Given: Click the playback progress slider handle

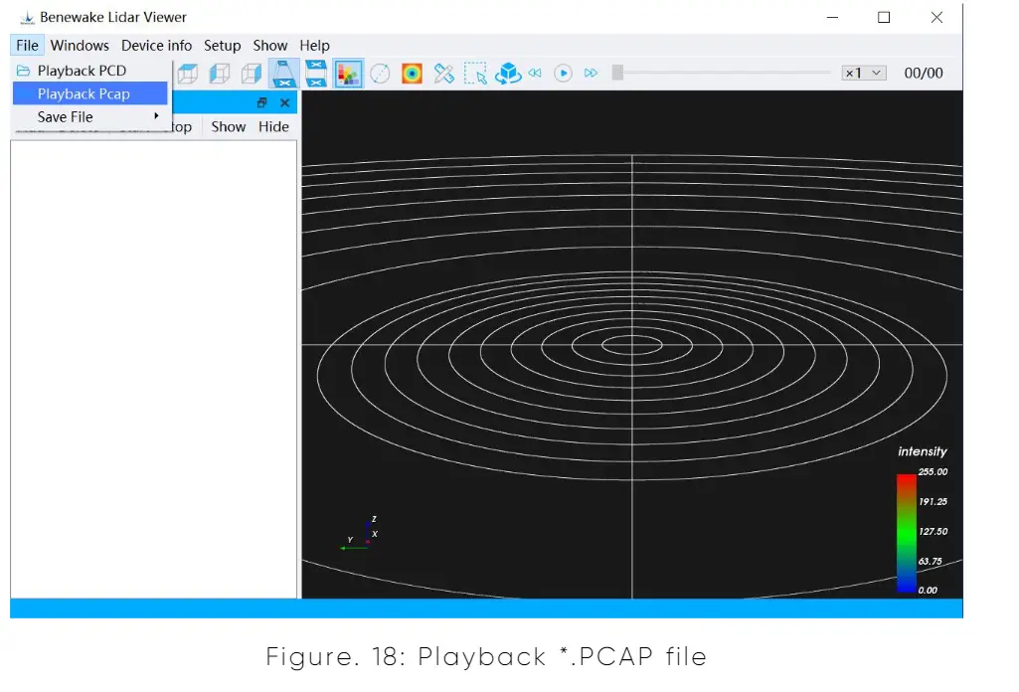Looking at the screenshot, I should [618, 73].
